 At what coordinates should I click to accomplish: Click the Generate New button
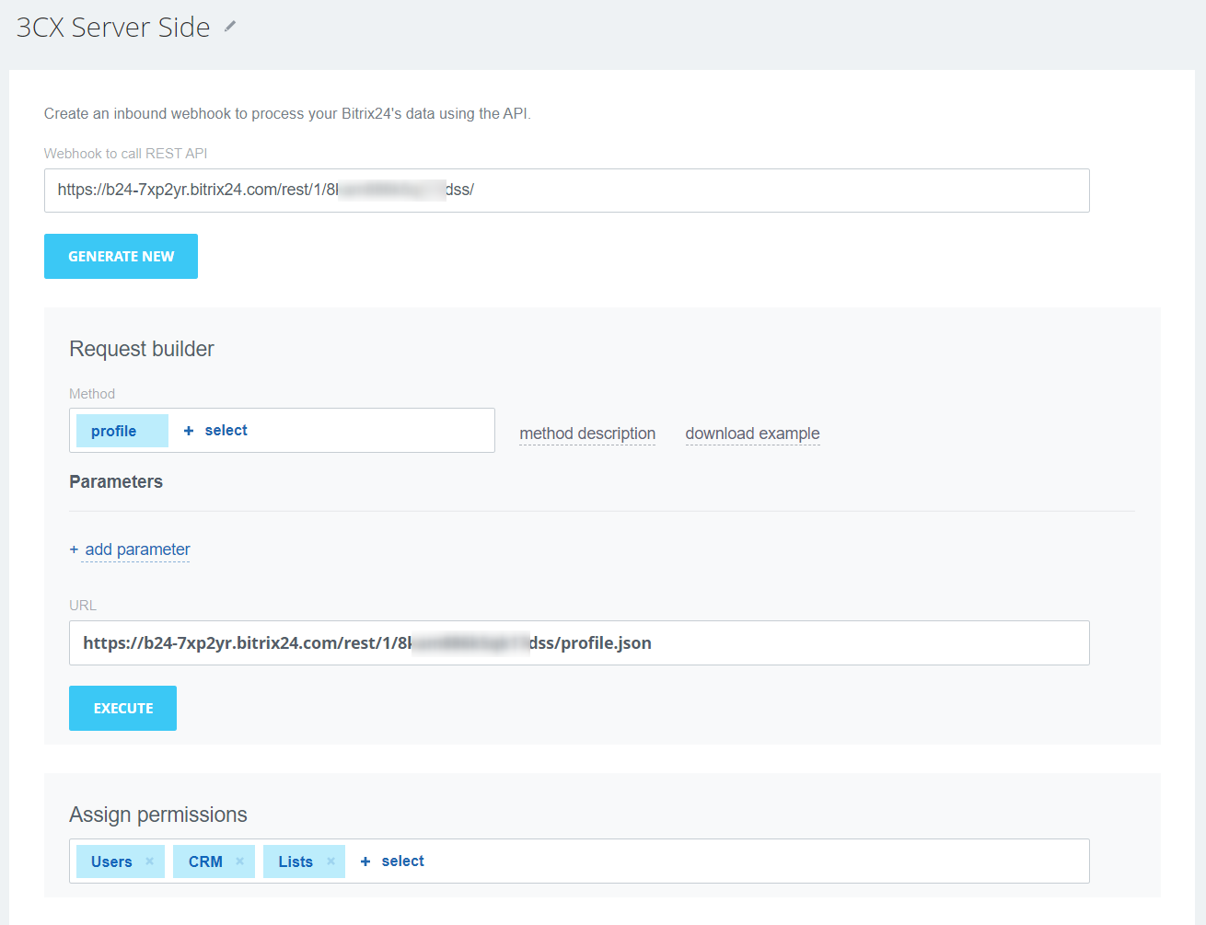pyautogui.click(x=121, y=256)
